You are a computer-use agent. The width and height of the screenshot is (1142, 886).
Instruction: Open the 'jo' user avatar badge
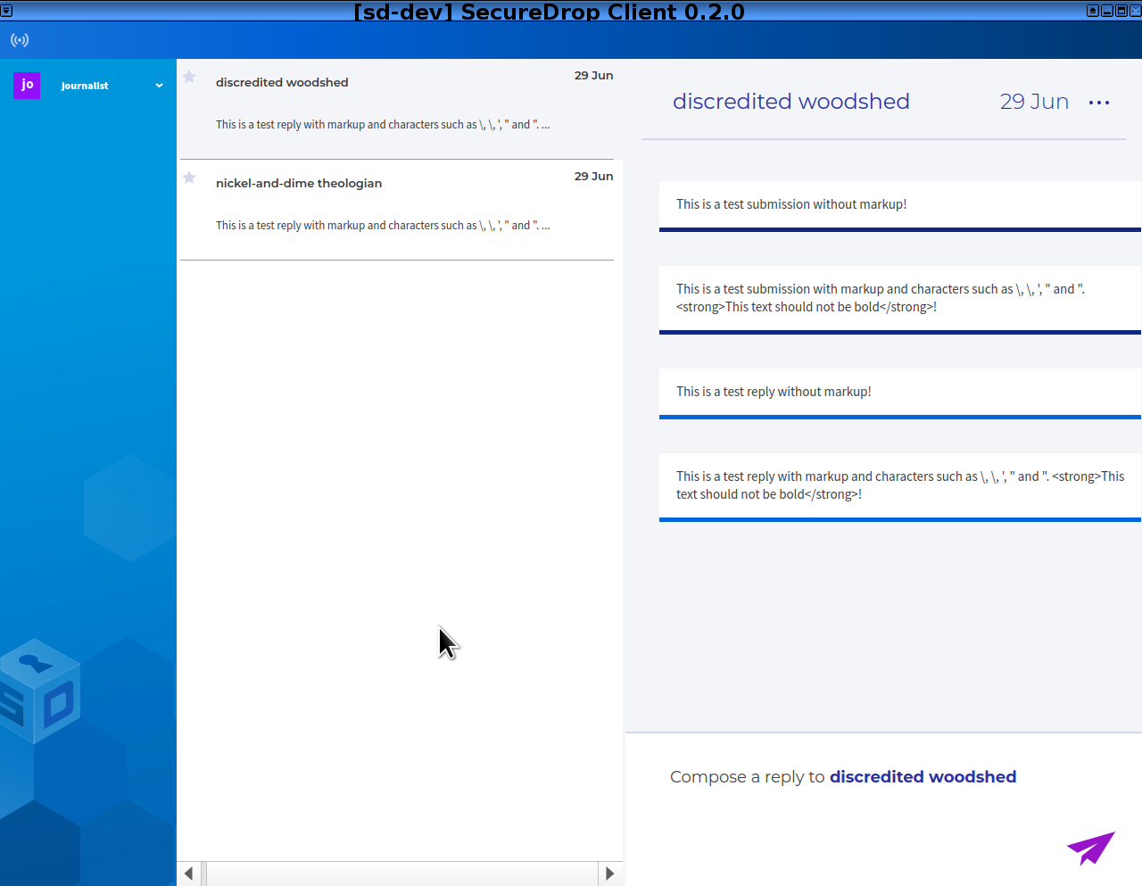pyautogui.click(x=27, y=85)
